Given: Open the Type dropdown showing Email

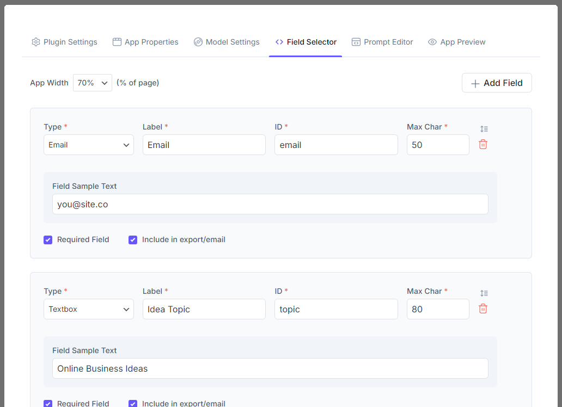Looking at the screenshot, I should 88,145.
